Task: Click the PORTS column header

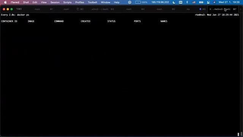Action: 137,21
